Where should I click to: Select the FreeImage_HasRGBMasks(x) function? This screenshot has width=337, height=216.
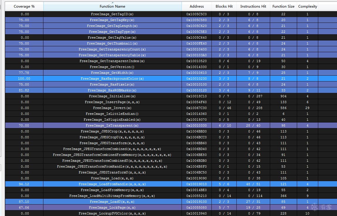(112, 90)
